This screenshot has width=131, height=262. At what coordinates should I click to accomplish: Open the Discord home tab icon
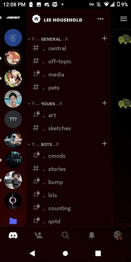13,235
